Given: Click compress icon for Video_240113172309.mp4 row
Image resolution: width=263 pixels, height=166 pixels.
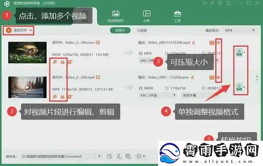Looking at the screenshot, I should (218, 43).
